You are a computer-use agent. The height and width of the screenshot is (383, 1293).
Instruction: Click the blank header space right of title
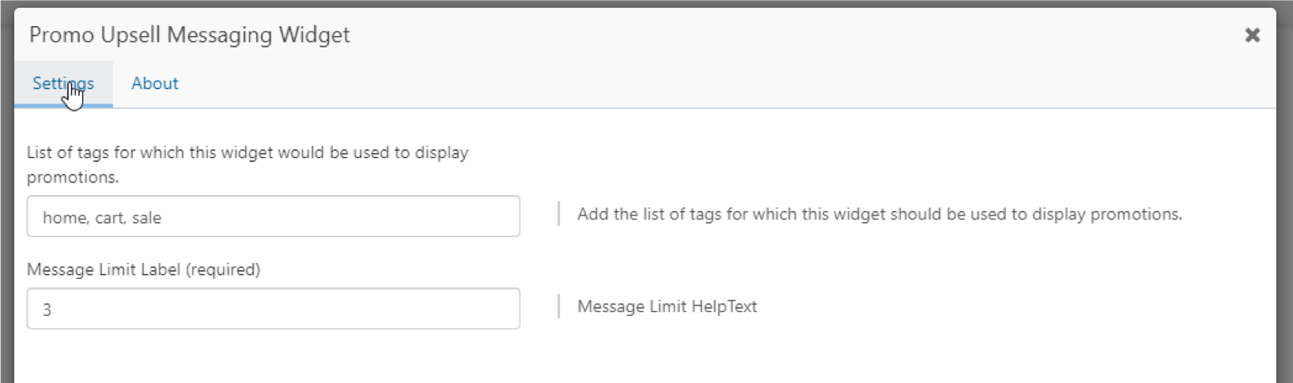[x=791, y=35]
